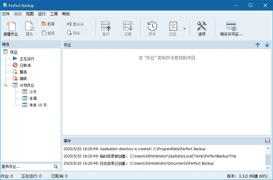Viewport: 273px width, 180px height.
Task: Open the 运行 menu
Action: 42,14
